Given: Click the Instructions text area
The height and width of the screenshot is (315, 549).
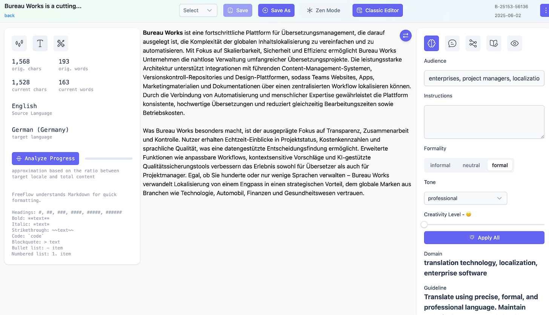Looking at the screenshot, I should pyautogui.click(x=484, y=122).
